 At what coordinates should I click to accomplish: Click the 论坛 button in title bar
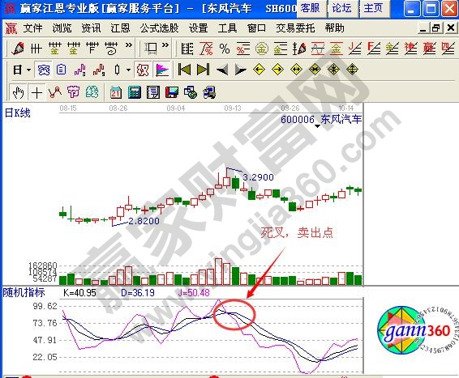pos(343,8)
